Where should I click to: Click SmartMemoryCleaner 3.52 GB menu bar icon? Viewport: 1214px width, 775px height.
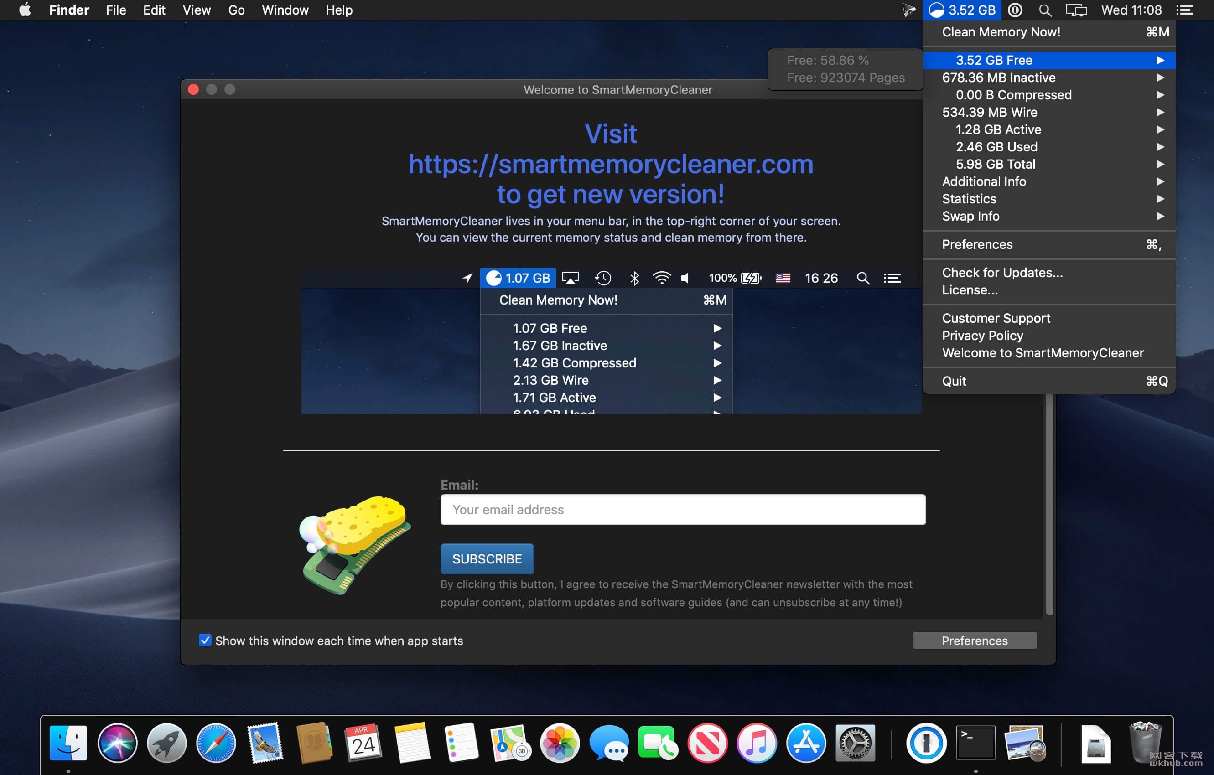(x=962, y=10)
